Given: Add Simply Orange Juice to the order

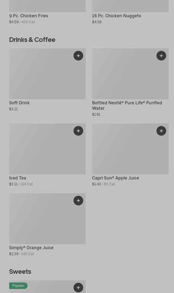Looking at the screenshot, I should (x=78, y=201).
